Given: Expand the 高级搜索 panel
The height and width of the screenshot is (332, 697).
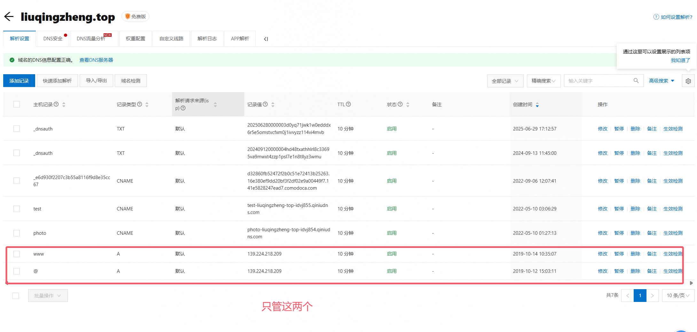Looking at the screenshot, I should (661, 81).
